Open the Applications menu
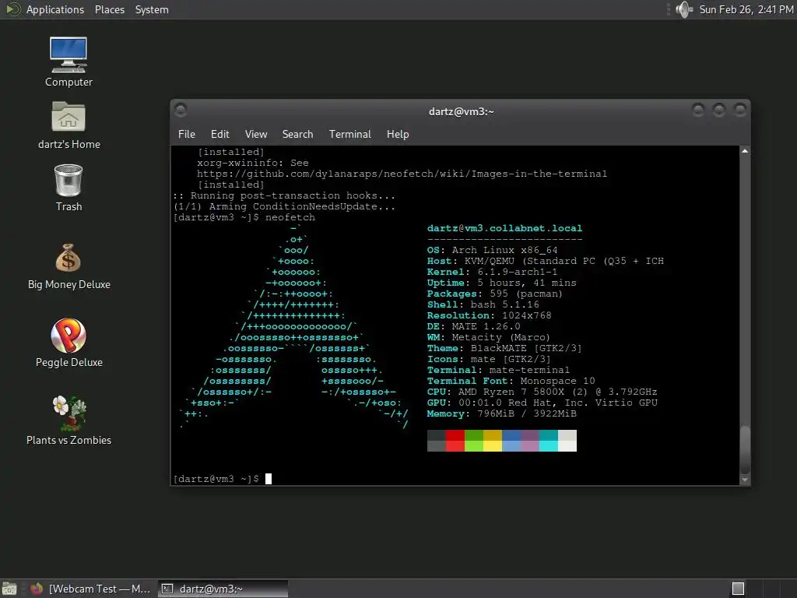The height and width of the screenshot is (598, 797). [x=55, y=9]
